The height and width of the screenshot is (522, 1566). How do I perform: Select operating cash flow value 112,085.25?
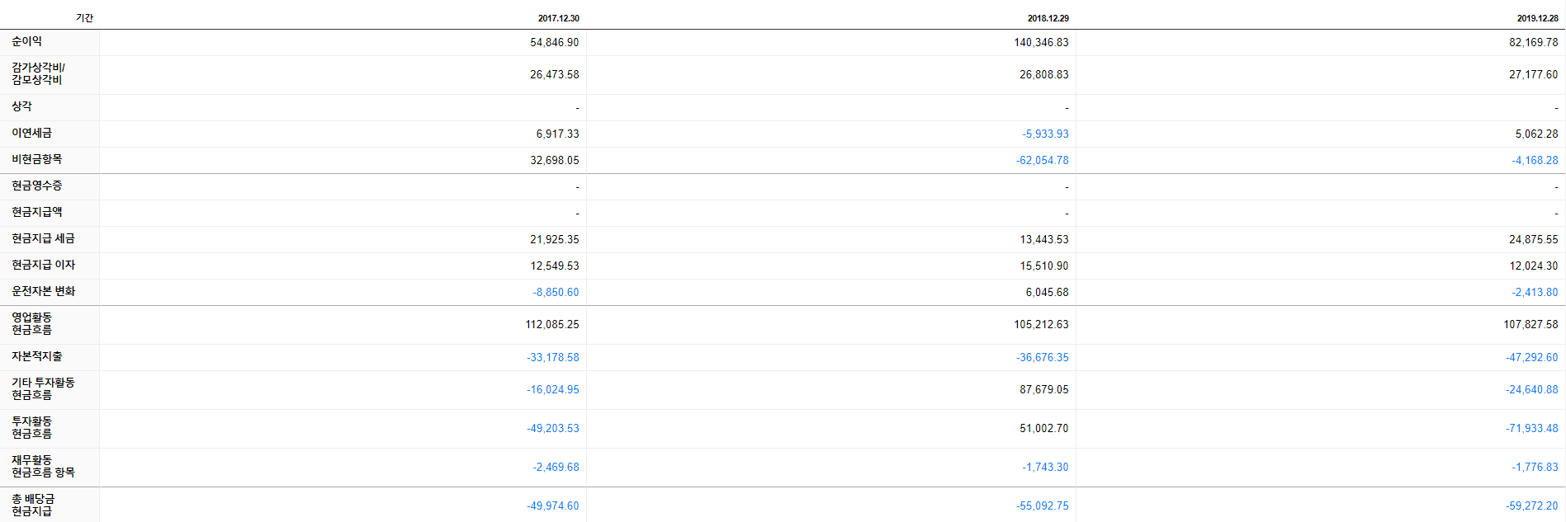tap(552, 324)
